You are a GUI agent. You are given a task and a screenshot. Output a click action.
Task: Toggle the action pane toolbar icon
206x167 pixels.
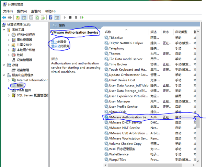(57, 17)
